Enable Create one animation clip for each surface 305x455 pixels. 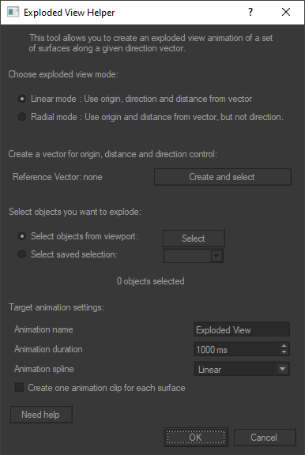pyautogui.click(x=19, y=388)
